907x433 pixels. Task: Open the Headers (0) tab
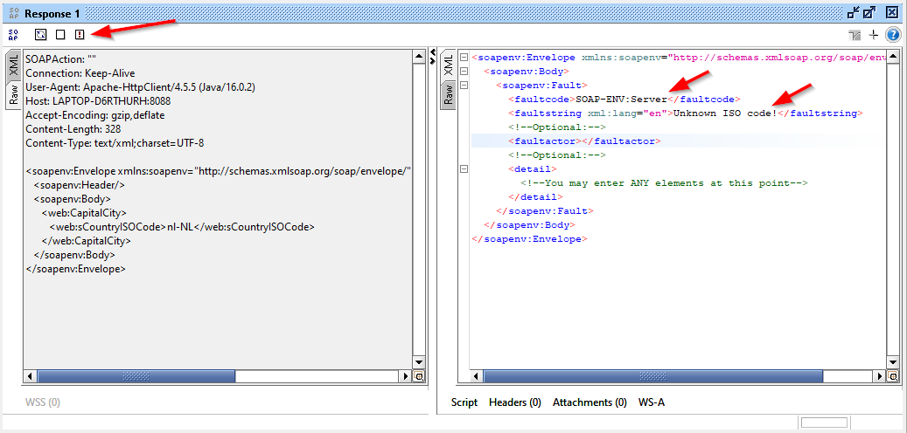514,402
